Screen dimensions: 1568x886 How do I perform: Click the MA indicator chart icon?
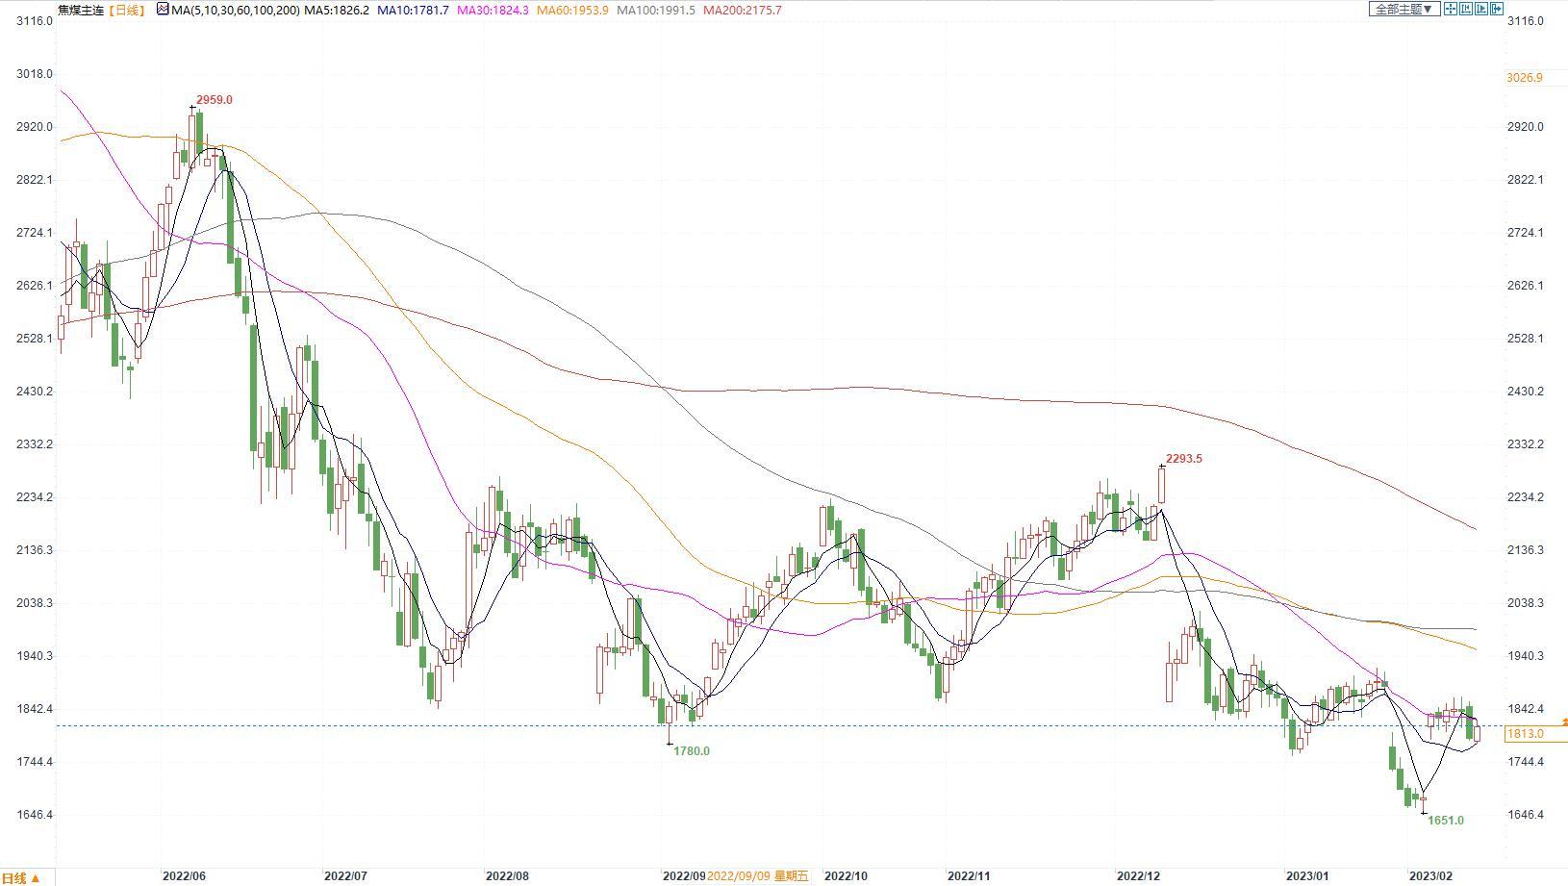pyautogui.click(x=163, y=10)
